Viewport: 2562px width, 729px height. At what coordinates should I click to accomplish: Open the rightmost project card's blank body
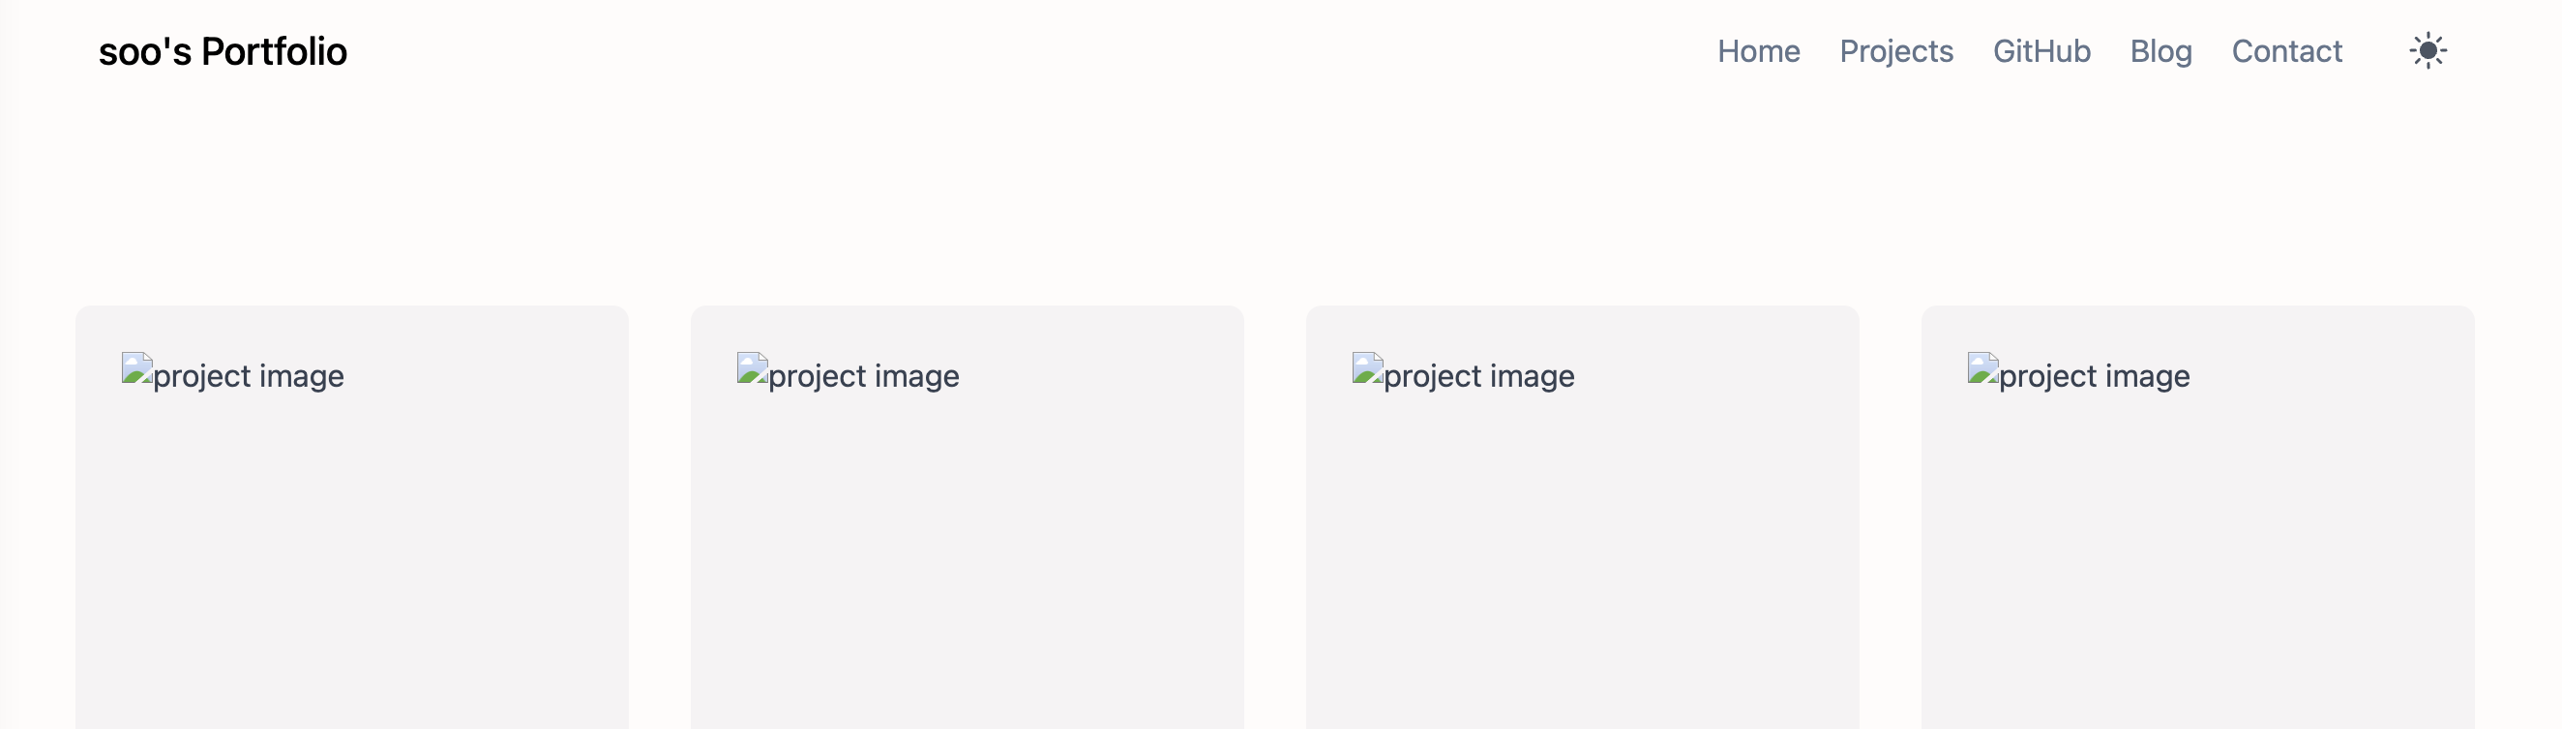pyautogui.click(x=2198, y=557)
